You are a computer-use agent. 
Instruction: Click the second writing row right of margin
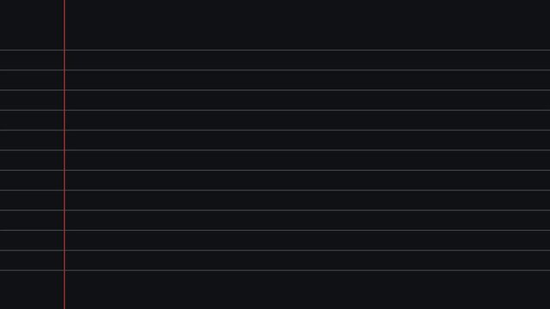(x=308, y=81)
